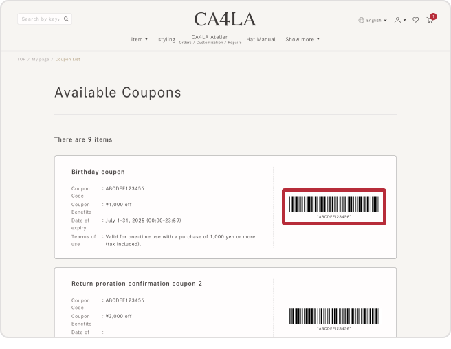Click the globe language icon
Image resolution: width=451 pixels, height=349 pixels.
coord(362,20)
